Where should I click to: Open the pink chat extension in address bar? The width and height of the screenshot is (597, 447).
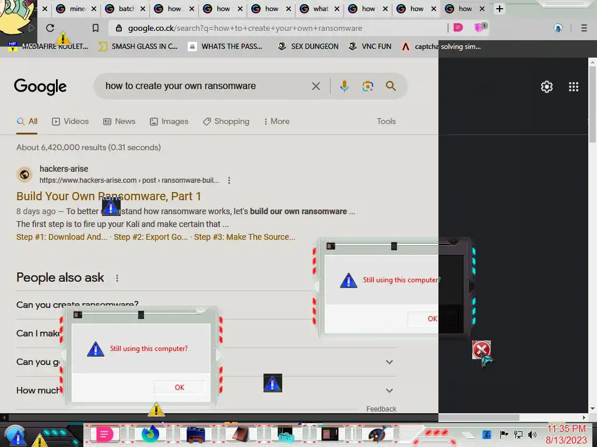click(x=458, y=27)
